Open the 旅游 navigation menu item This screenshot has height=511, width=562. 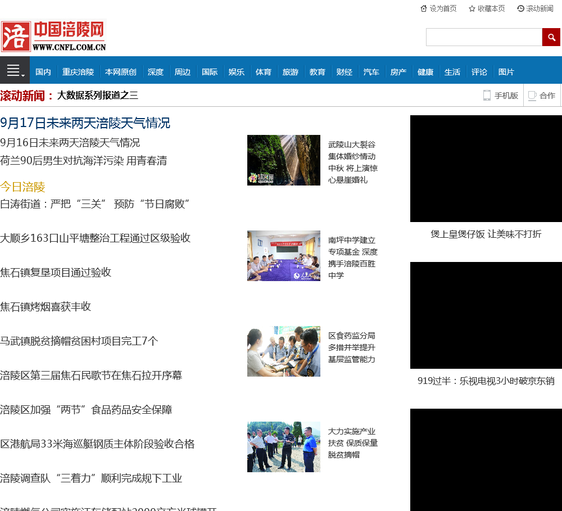click(x=290, y=72)
